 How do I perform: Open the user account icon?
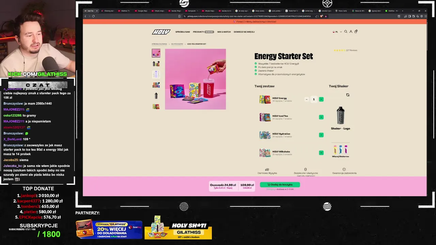click(x=351, y=32)
